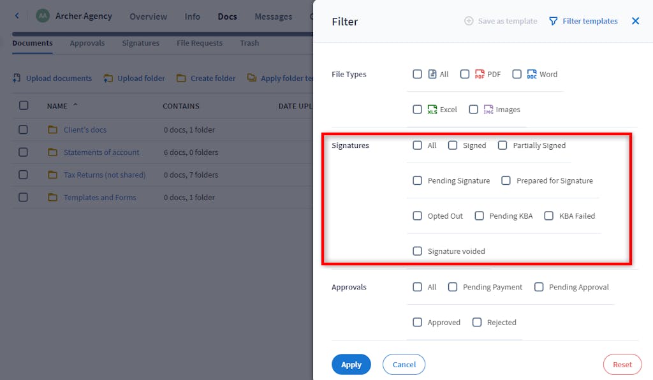Select the Opted Out checkbox
The width and height of the screenshot is (653, 380).
click(417, 216)
